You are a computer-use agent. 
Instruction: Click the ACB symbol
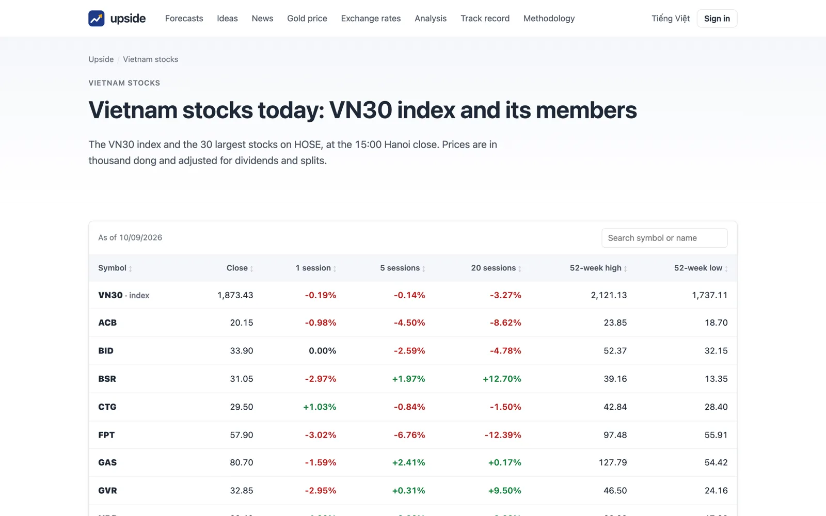tap(107, 323)
